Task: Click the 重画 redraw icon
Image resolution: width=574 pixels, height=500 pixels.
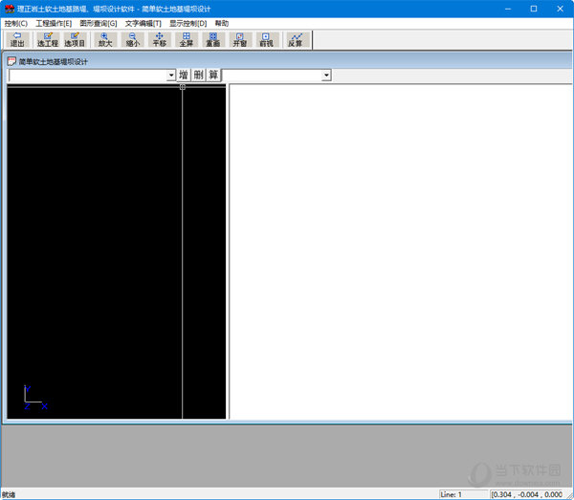Action: (212, 39)
